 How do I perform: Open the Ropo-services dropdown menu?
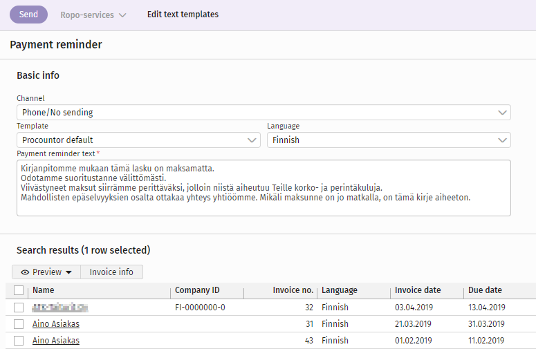[x=93, y=15]
